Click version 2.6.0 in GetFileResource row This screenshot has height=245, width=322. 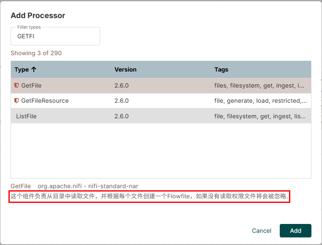tap(122, 101)
